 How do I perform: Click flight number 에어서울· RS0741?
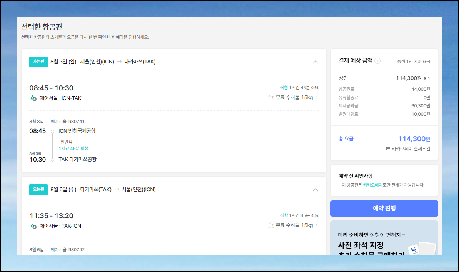tap(68, 122)
